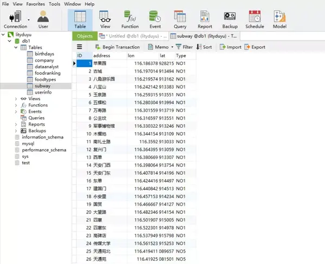325x264 pixels.
Task: Select the userinfo table
Action: pyautogui.click(x=43, y=93)
